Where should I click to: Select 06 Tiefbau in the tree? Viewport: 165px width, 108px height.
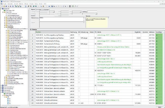pyautogui.click(x=10, y=25)
